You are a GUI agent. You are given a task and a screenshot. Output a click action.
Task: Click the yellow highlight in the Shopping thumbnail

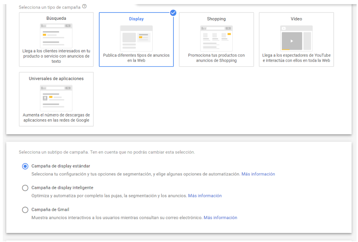229,35
